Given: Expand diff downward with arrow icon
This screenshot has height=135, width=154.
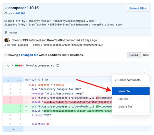Looking at the screenshot, I should [x=13, y=129].
